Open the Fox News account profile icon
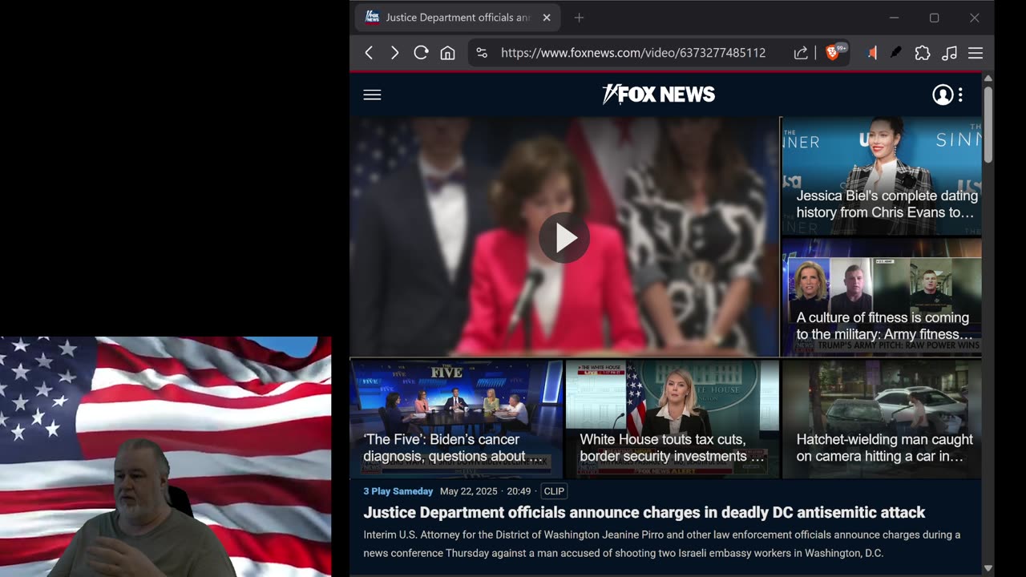 point(943,95)
